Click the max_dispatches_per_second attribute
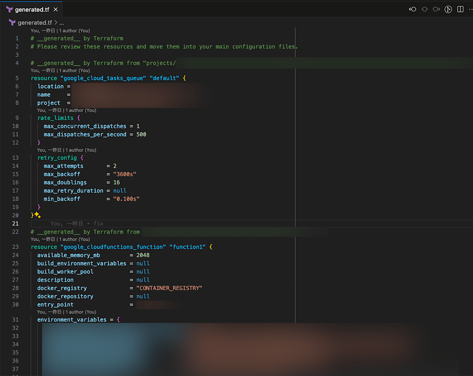Image resolution: width=473 pixels, height=376 pixels. tap(85, 134)
